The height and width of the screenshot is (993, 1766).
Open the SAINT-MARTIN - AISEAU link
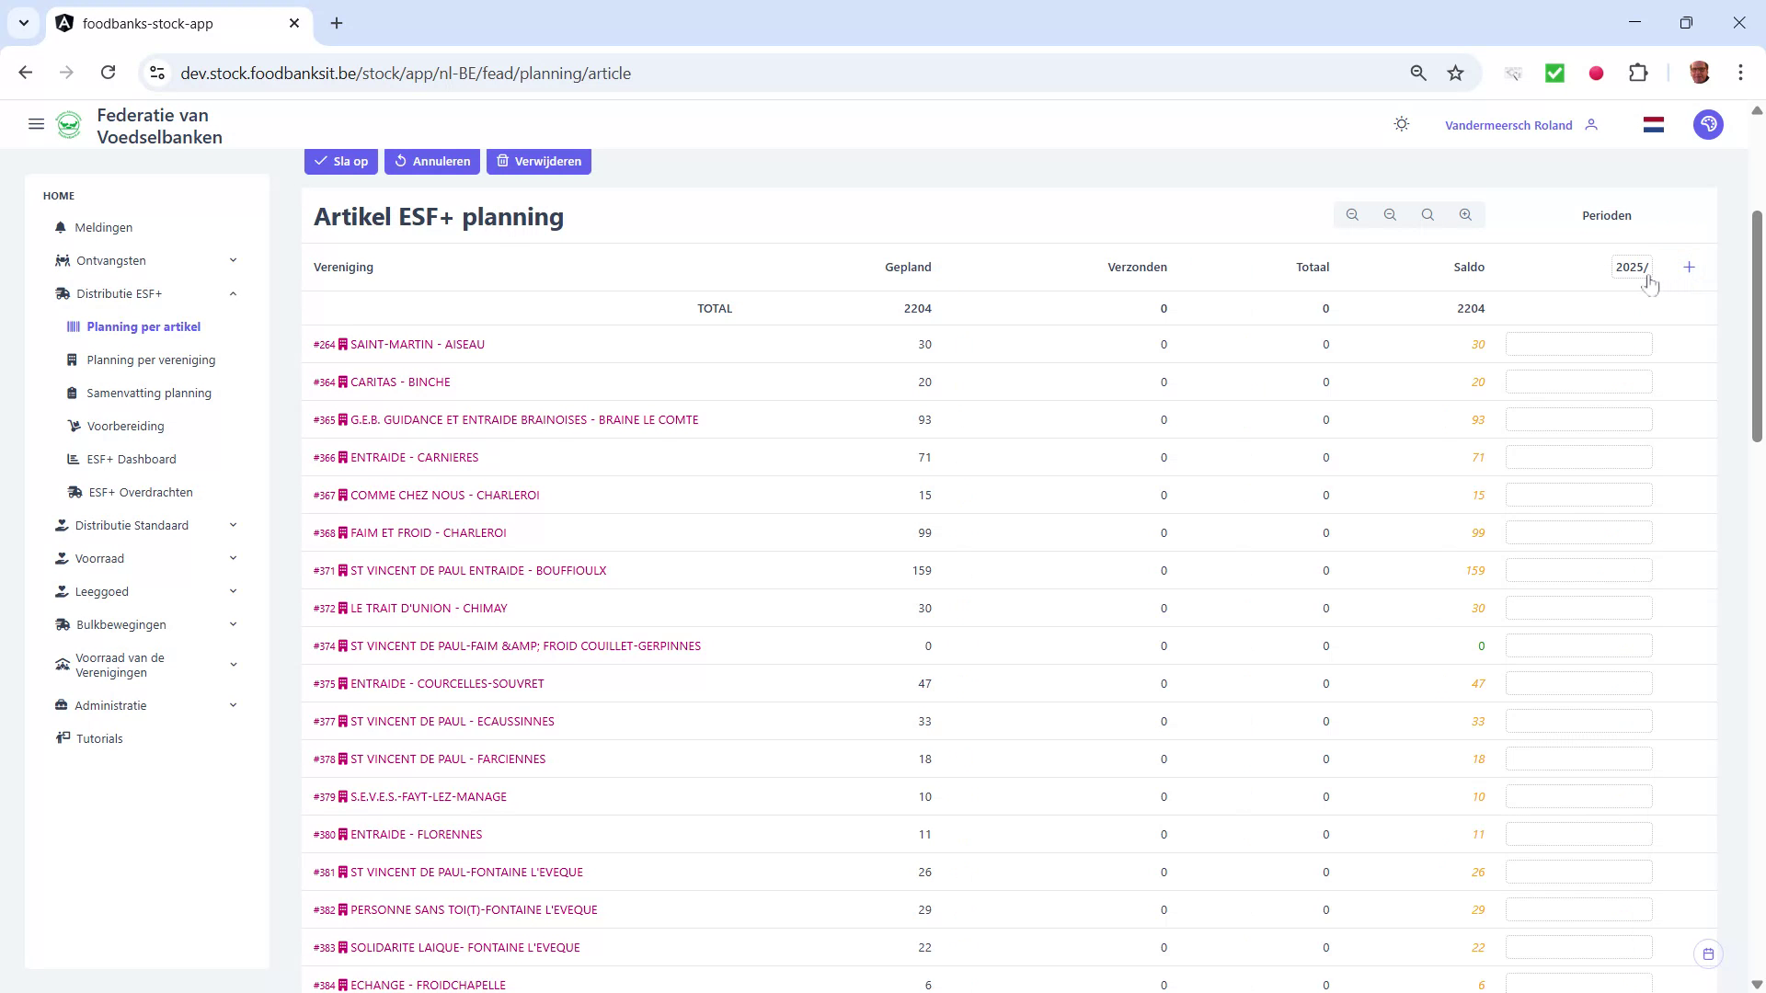[418, 344]
